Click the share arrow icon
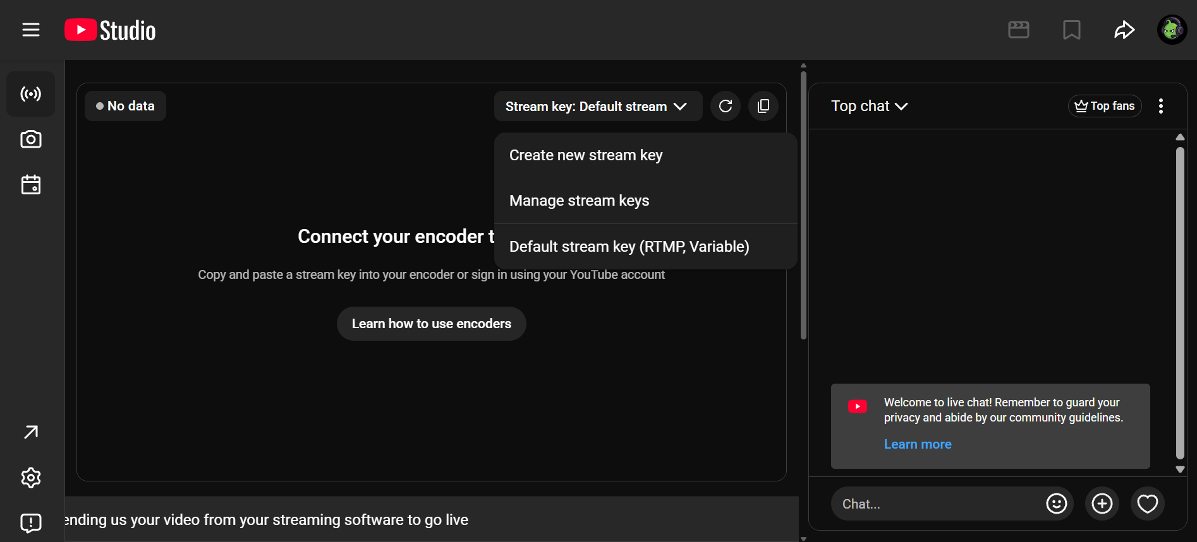 (1124, 30)
